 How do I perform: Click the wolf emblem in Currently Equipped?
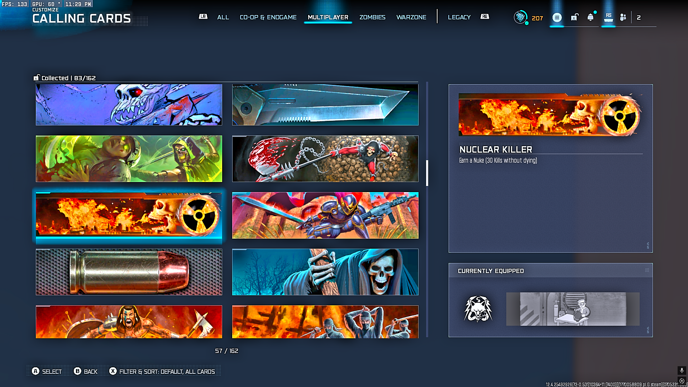click(x=478, y=309)
